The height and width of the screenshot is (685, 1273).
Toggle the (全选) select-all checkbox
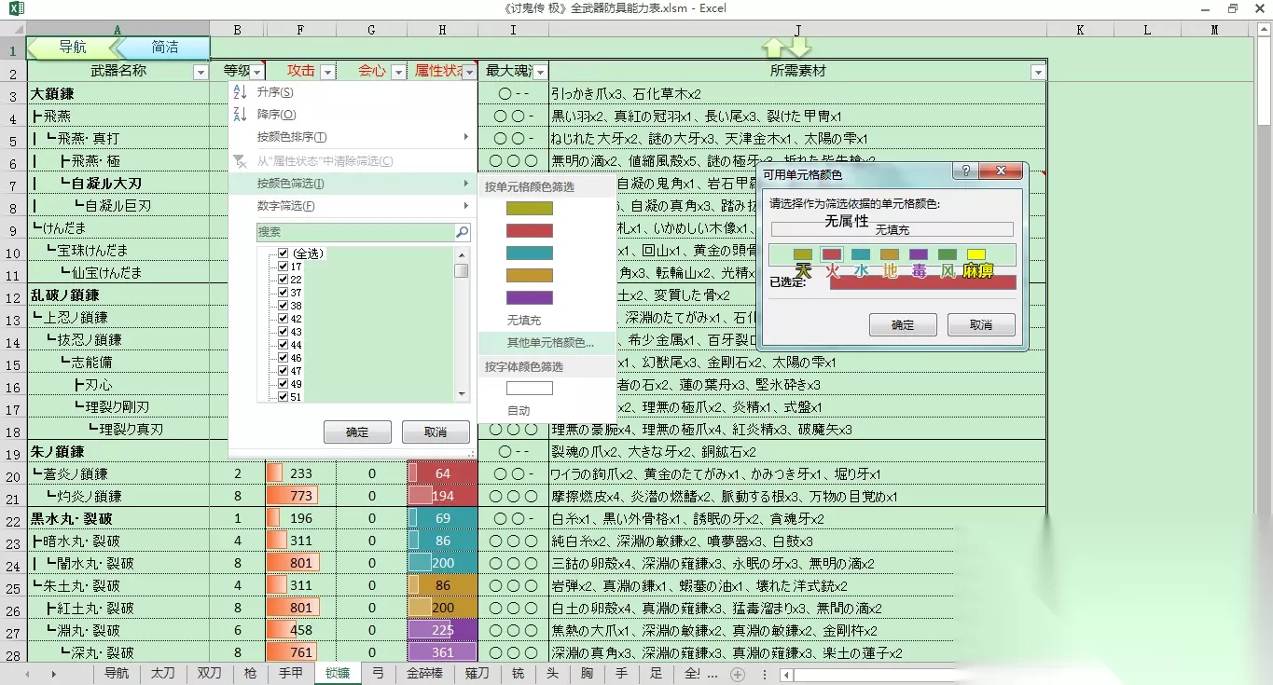point(283,253)
